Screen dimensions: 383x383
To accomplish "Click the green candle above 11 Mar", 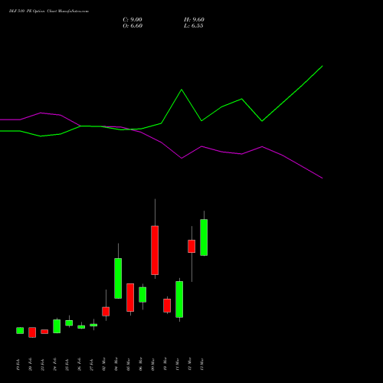I will coord(179,300).
